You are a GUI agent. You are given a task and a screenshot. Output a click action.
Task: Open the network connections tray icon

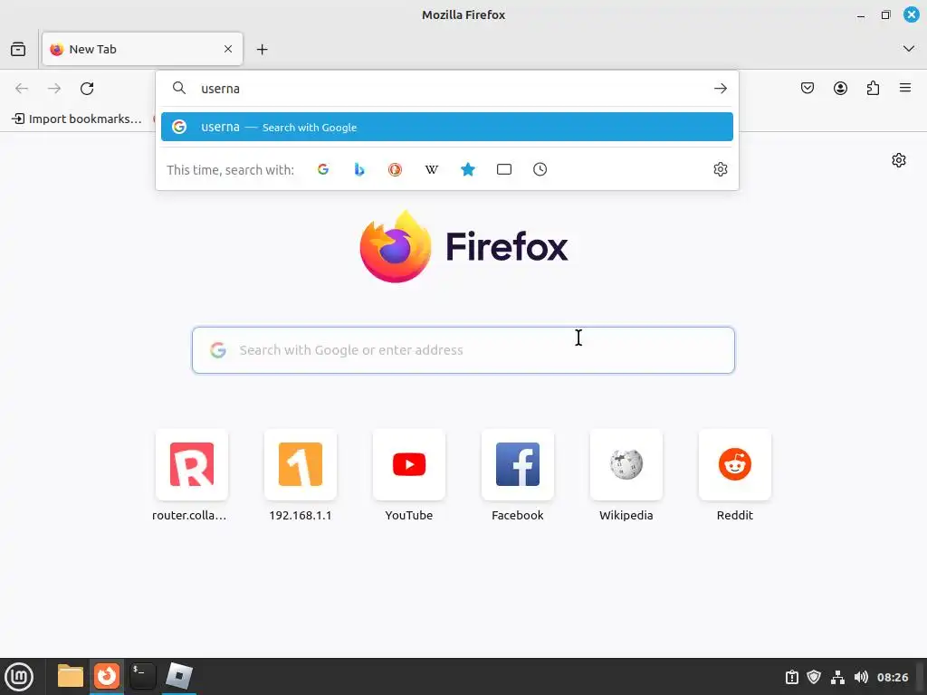click(x=837, y=677)
